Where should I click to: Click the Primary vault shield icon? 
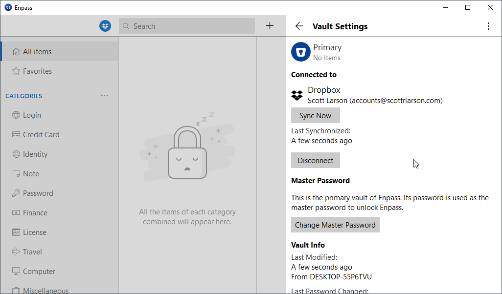coord(301,52)
